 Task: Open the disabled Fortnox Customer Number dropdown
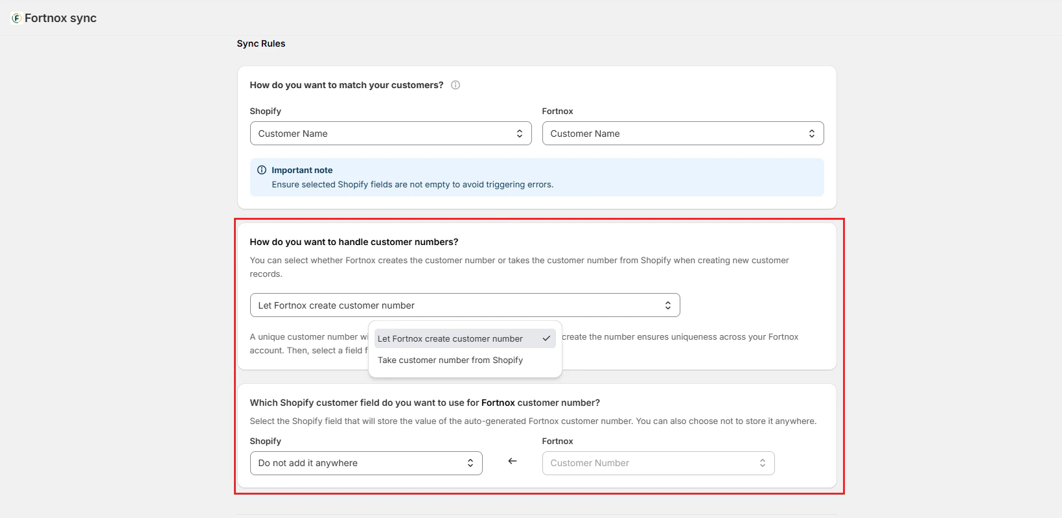[658, 463]
